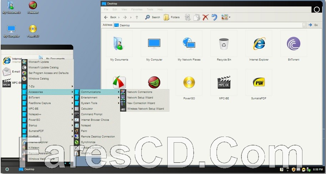
Task: Expand the Notepad++ submenu
Action: coord(48,114)
